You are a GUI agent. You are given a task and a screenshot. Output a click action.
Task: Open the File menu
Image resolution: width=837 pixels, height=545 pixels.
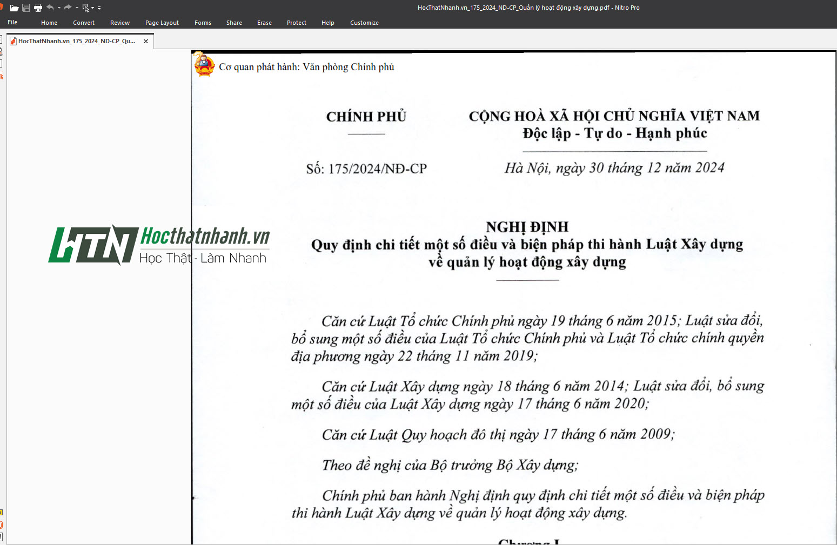tap(12, 23)
